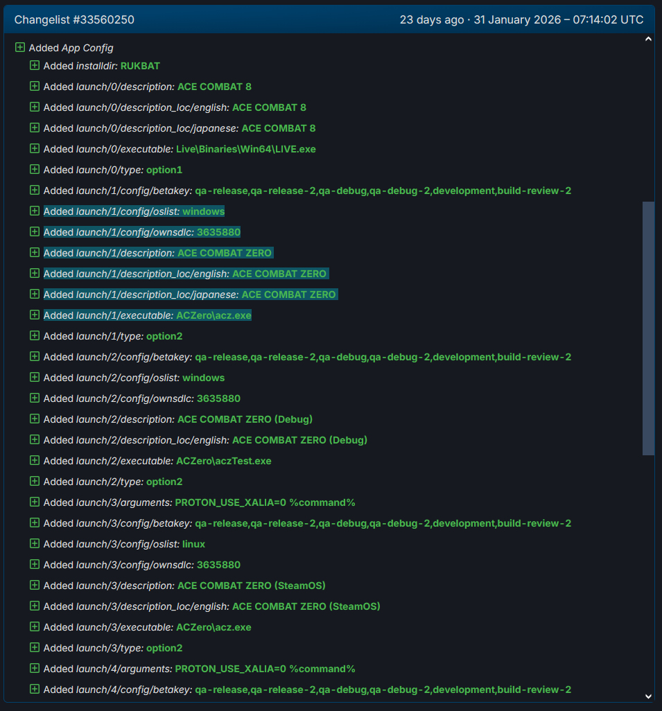Click plus icon beside launch/0/description ACE COMBAT 8
The width and height of the screenshot is (662, 711).
coord(35,86)
